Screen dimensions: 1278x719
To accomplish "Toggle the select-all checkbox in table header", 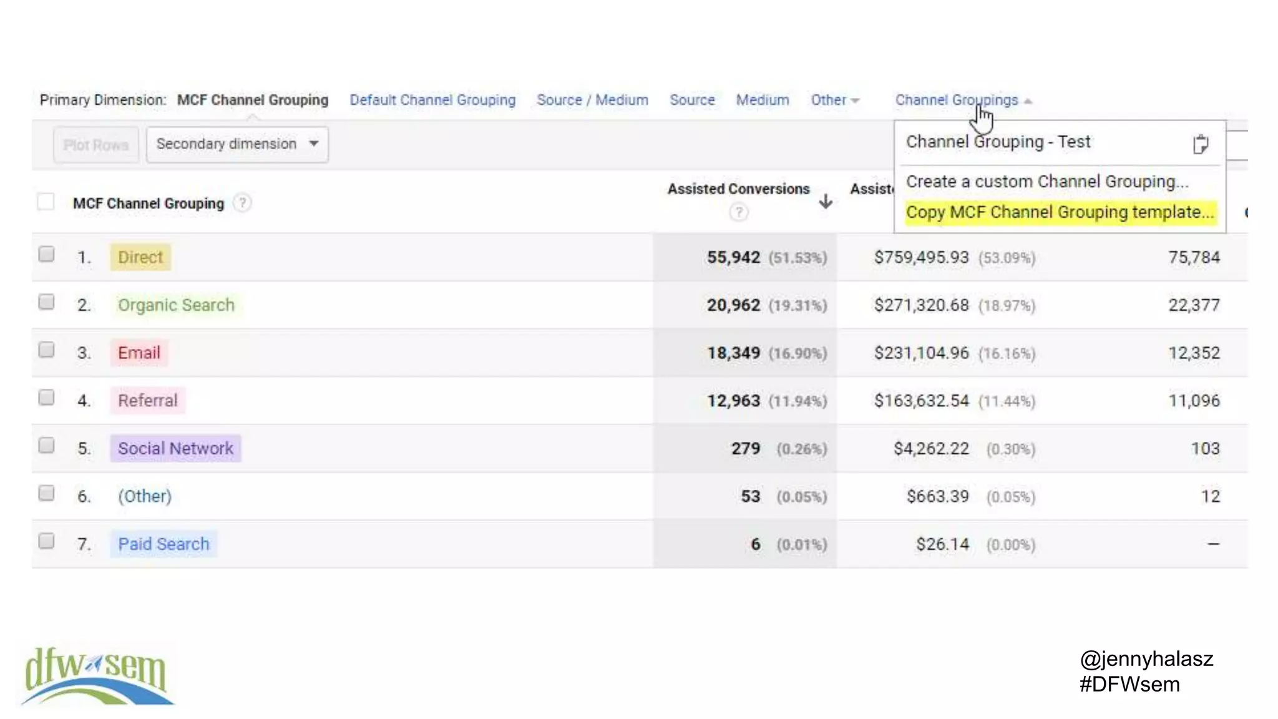I will (46, 202).
